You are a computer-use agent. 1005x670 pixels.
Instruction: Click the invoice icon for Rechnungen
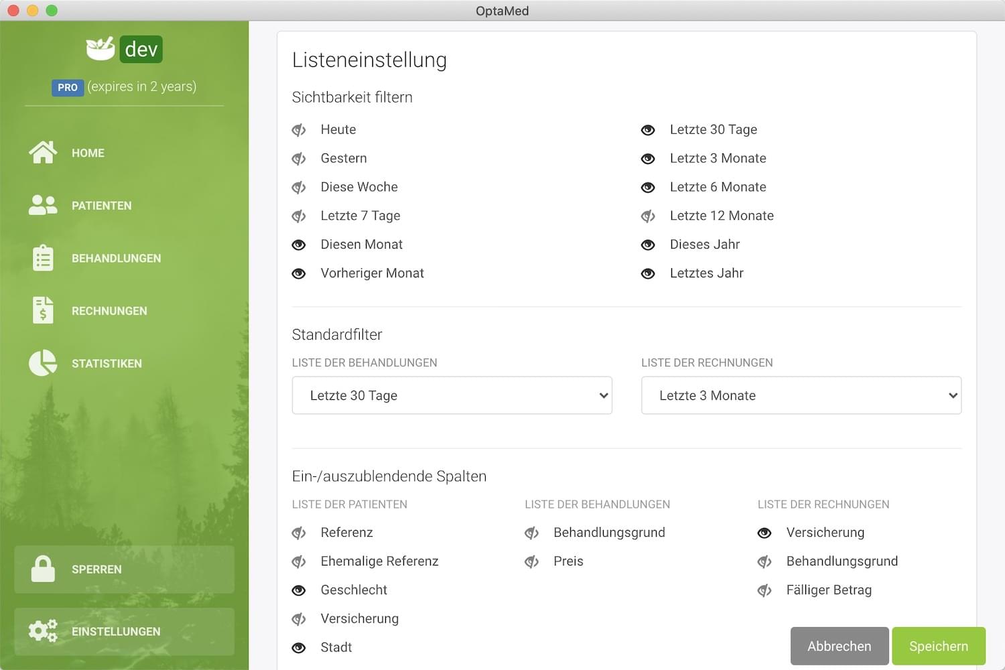(x=43, y=310)
